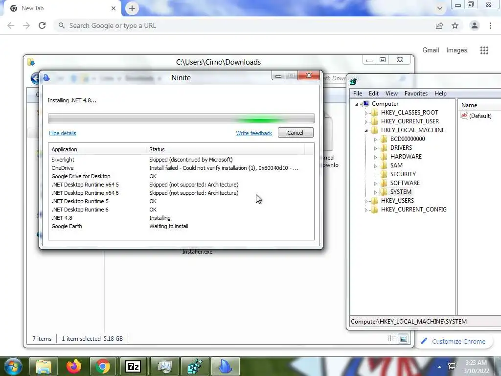The width and height of the screenshot is (501, 376).
Task: Select the OneDrive install failed row
Action: [x=181, y=168]
